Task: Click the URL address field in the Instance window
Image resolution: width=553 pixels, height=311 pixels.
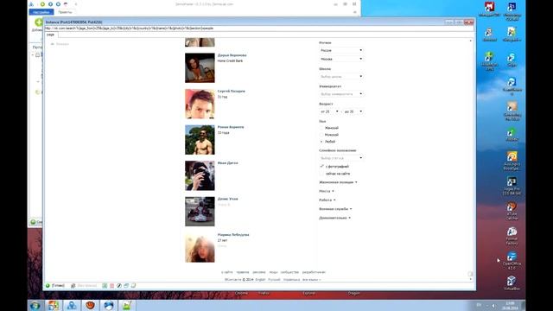Action: tap(259, 29)
